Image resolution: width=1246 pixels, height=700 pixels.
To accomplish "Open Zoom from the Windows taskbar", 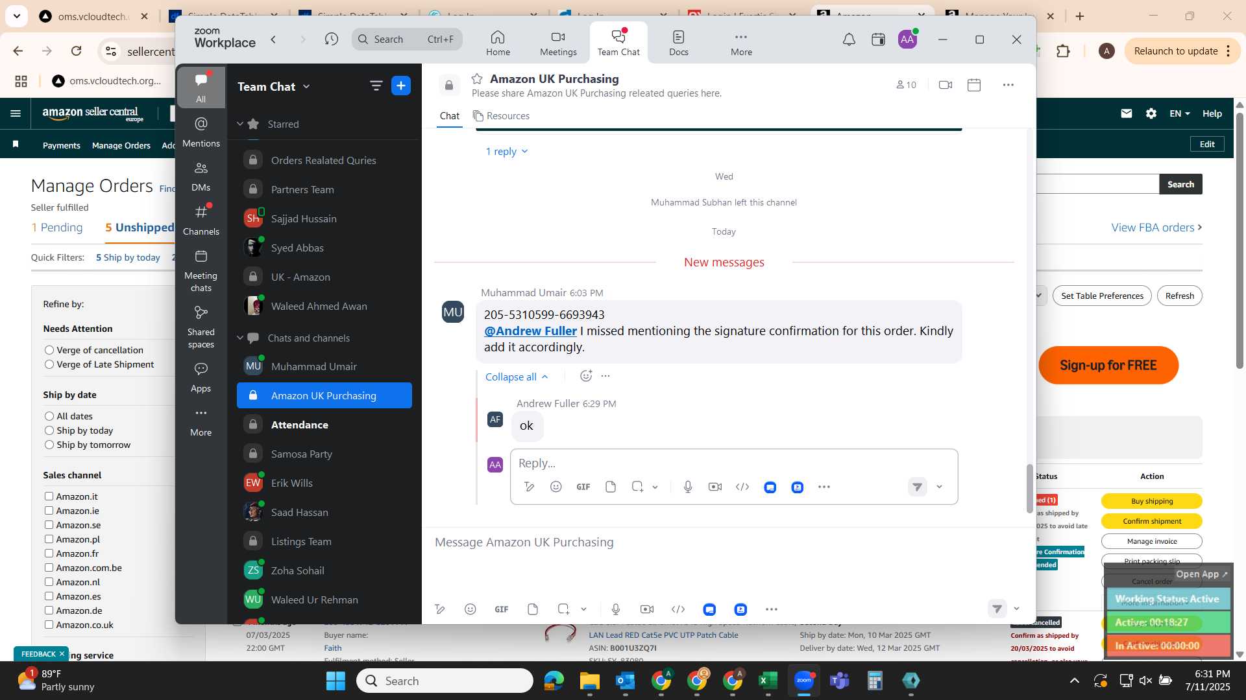I will pos(803,681).
